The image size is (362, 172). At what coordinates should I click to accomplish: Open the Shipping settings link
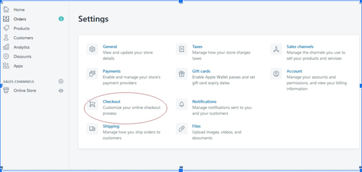coord(111,126)
